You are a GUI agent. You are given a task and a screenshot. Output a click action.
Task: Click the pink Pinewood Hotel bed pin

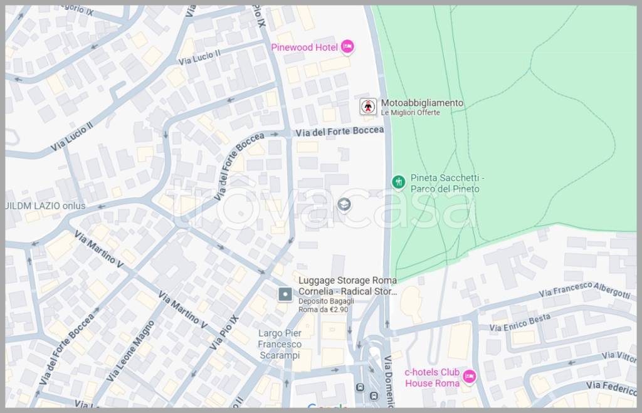tap(347, 47)
